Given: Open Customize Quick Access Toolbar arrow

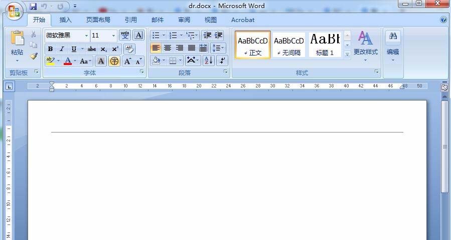Looking at the screenshot, I should 75,6.
